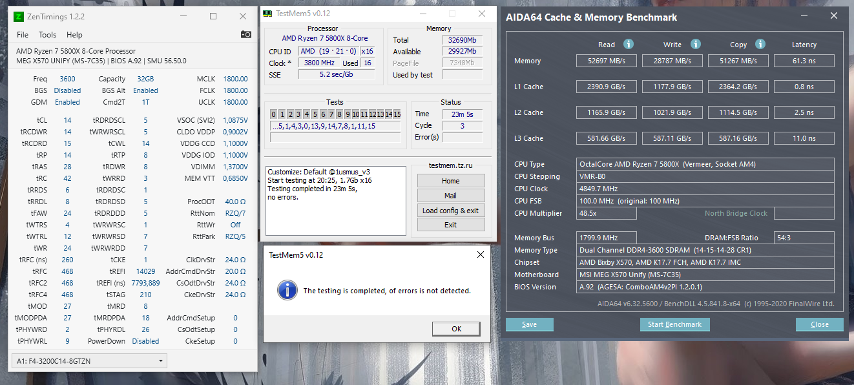This screenshot has width=854, height=385.
Task: Click the 'Clock *' label in TestMem5
Action: [x=280, y=63]
